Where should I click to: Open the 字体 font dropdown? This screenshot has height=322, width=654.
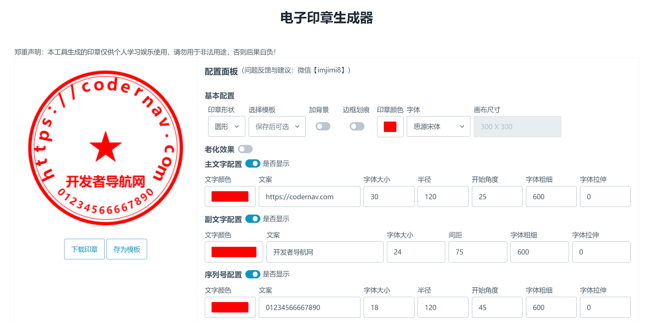click(x=438, y=126)
